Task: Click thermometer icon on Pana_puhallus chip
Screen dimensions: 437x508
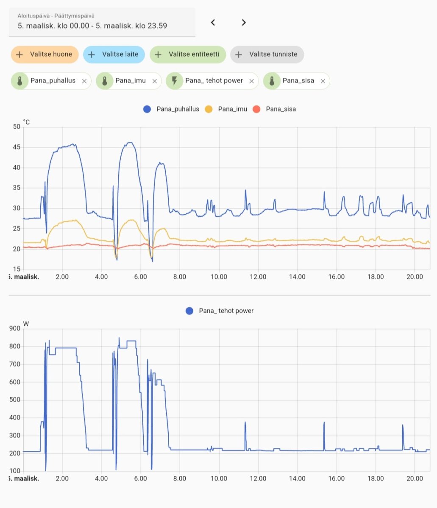Action: [19, 81]
